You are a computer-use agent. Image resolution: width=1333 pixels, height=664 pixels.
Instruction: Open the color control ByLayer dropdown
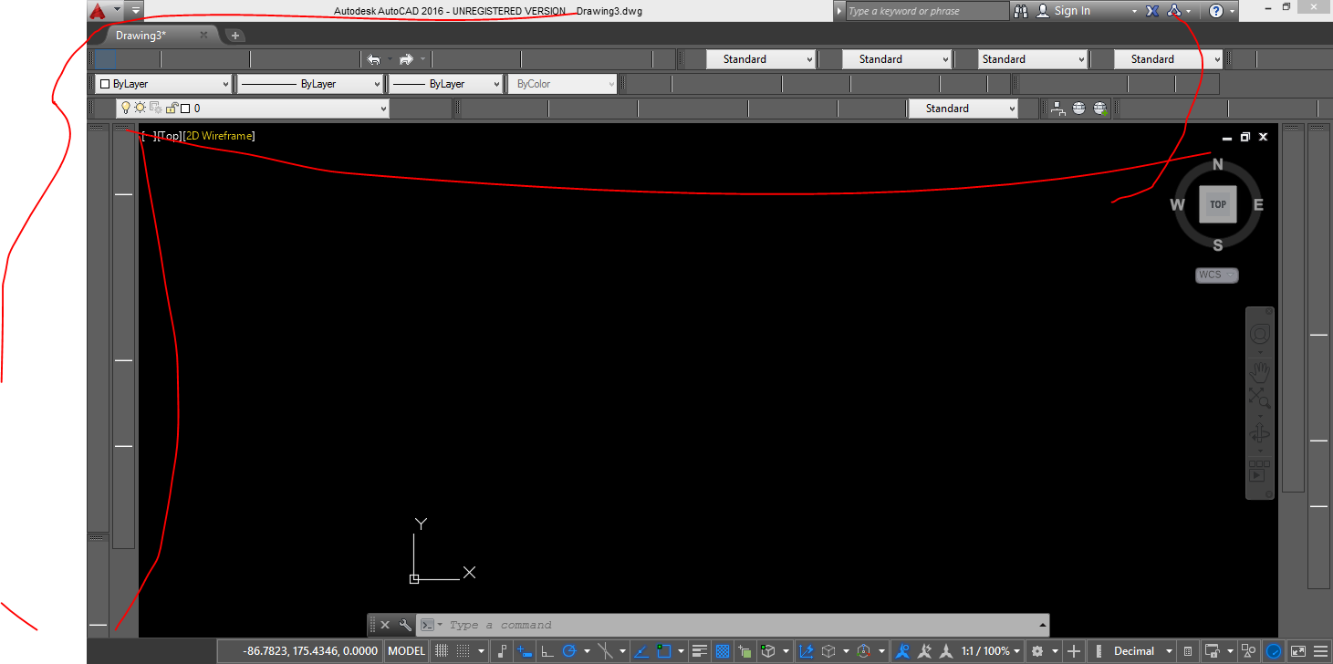tap(164, 84)
